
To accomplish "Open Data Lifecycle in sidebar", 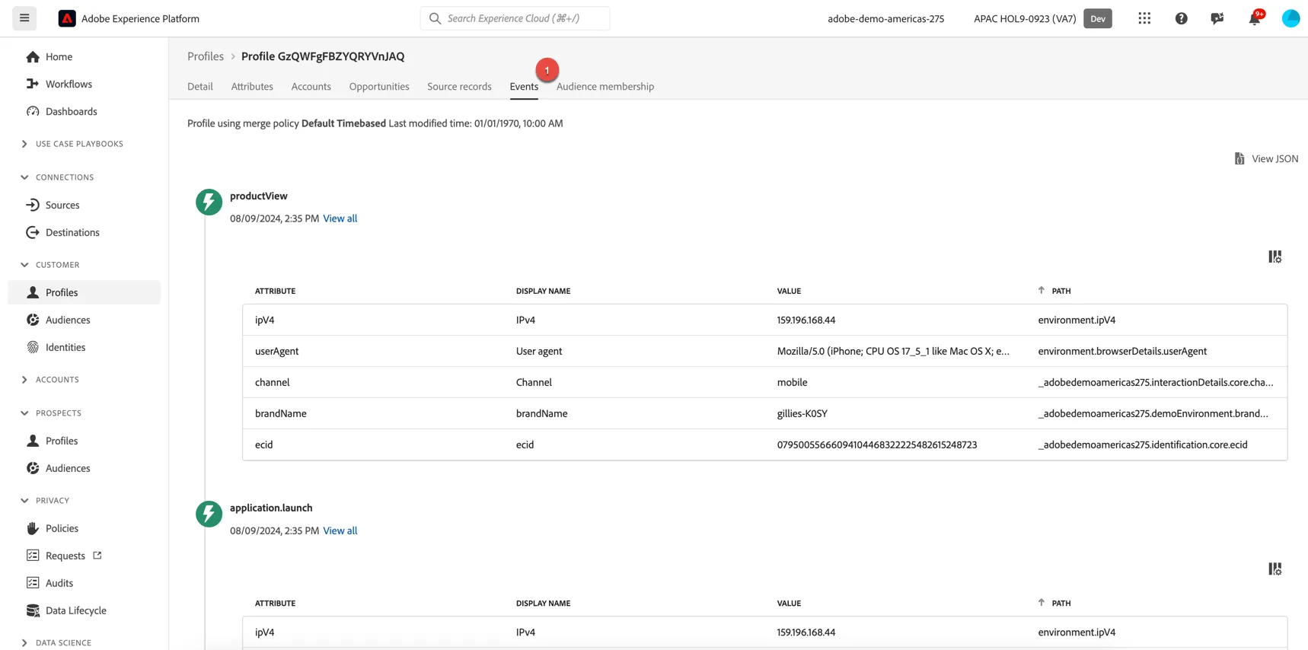I will point(76,610).
